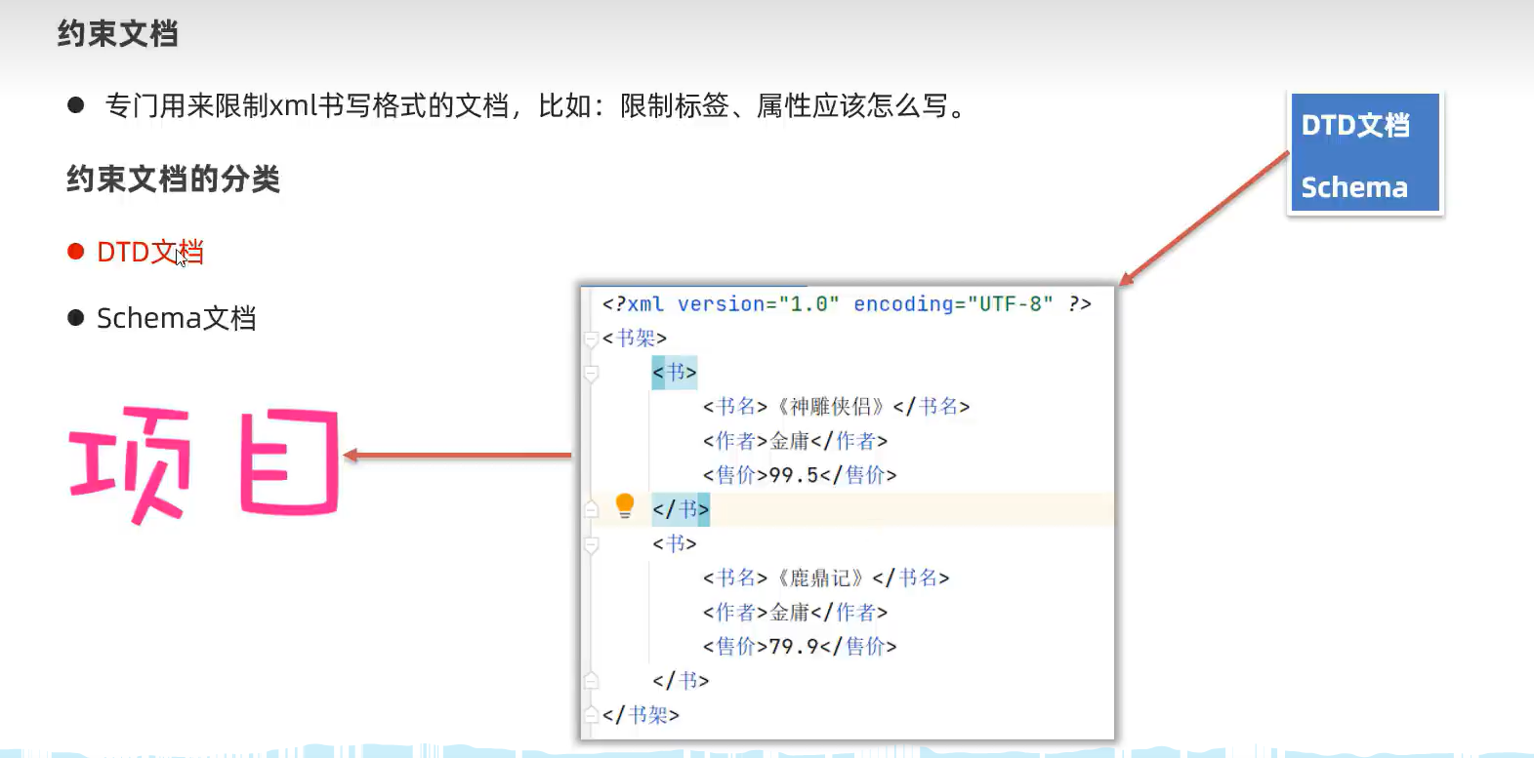
Task: Click the price line 99.5
Action: pos(800,475)
